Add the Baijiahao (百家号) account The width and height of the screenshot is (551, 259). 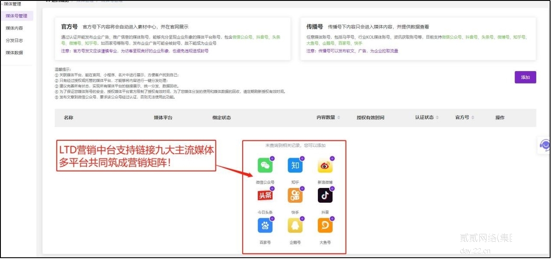[265, 226]
